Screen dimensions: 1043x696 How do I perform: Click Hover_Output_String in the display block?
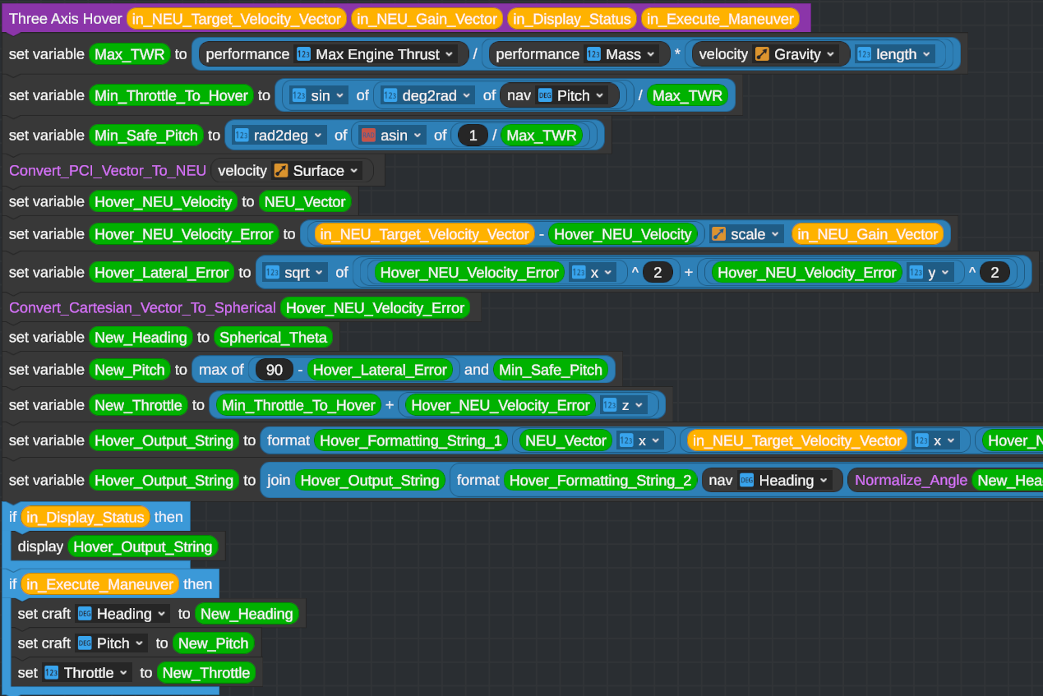click(x=143, y=546)
